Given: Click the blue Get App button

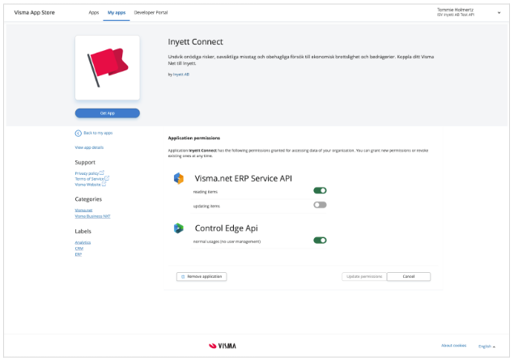Looking at the screenshot, I should pyautogui.click(x=108, y=113).
